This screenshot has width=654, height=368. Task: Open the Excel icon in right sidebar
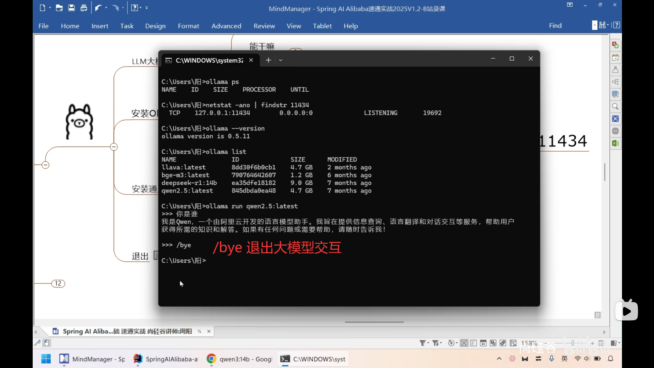(x=615, y=143)
